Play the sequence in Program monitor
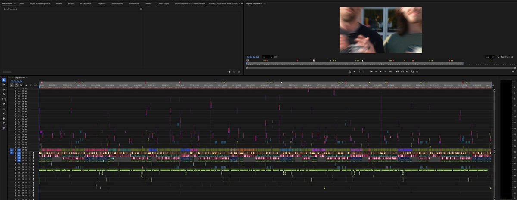This screenshot has width=517, height=200. (381, 71)
